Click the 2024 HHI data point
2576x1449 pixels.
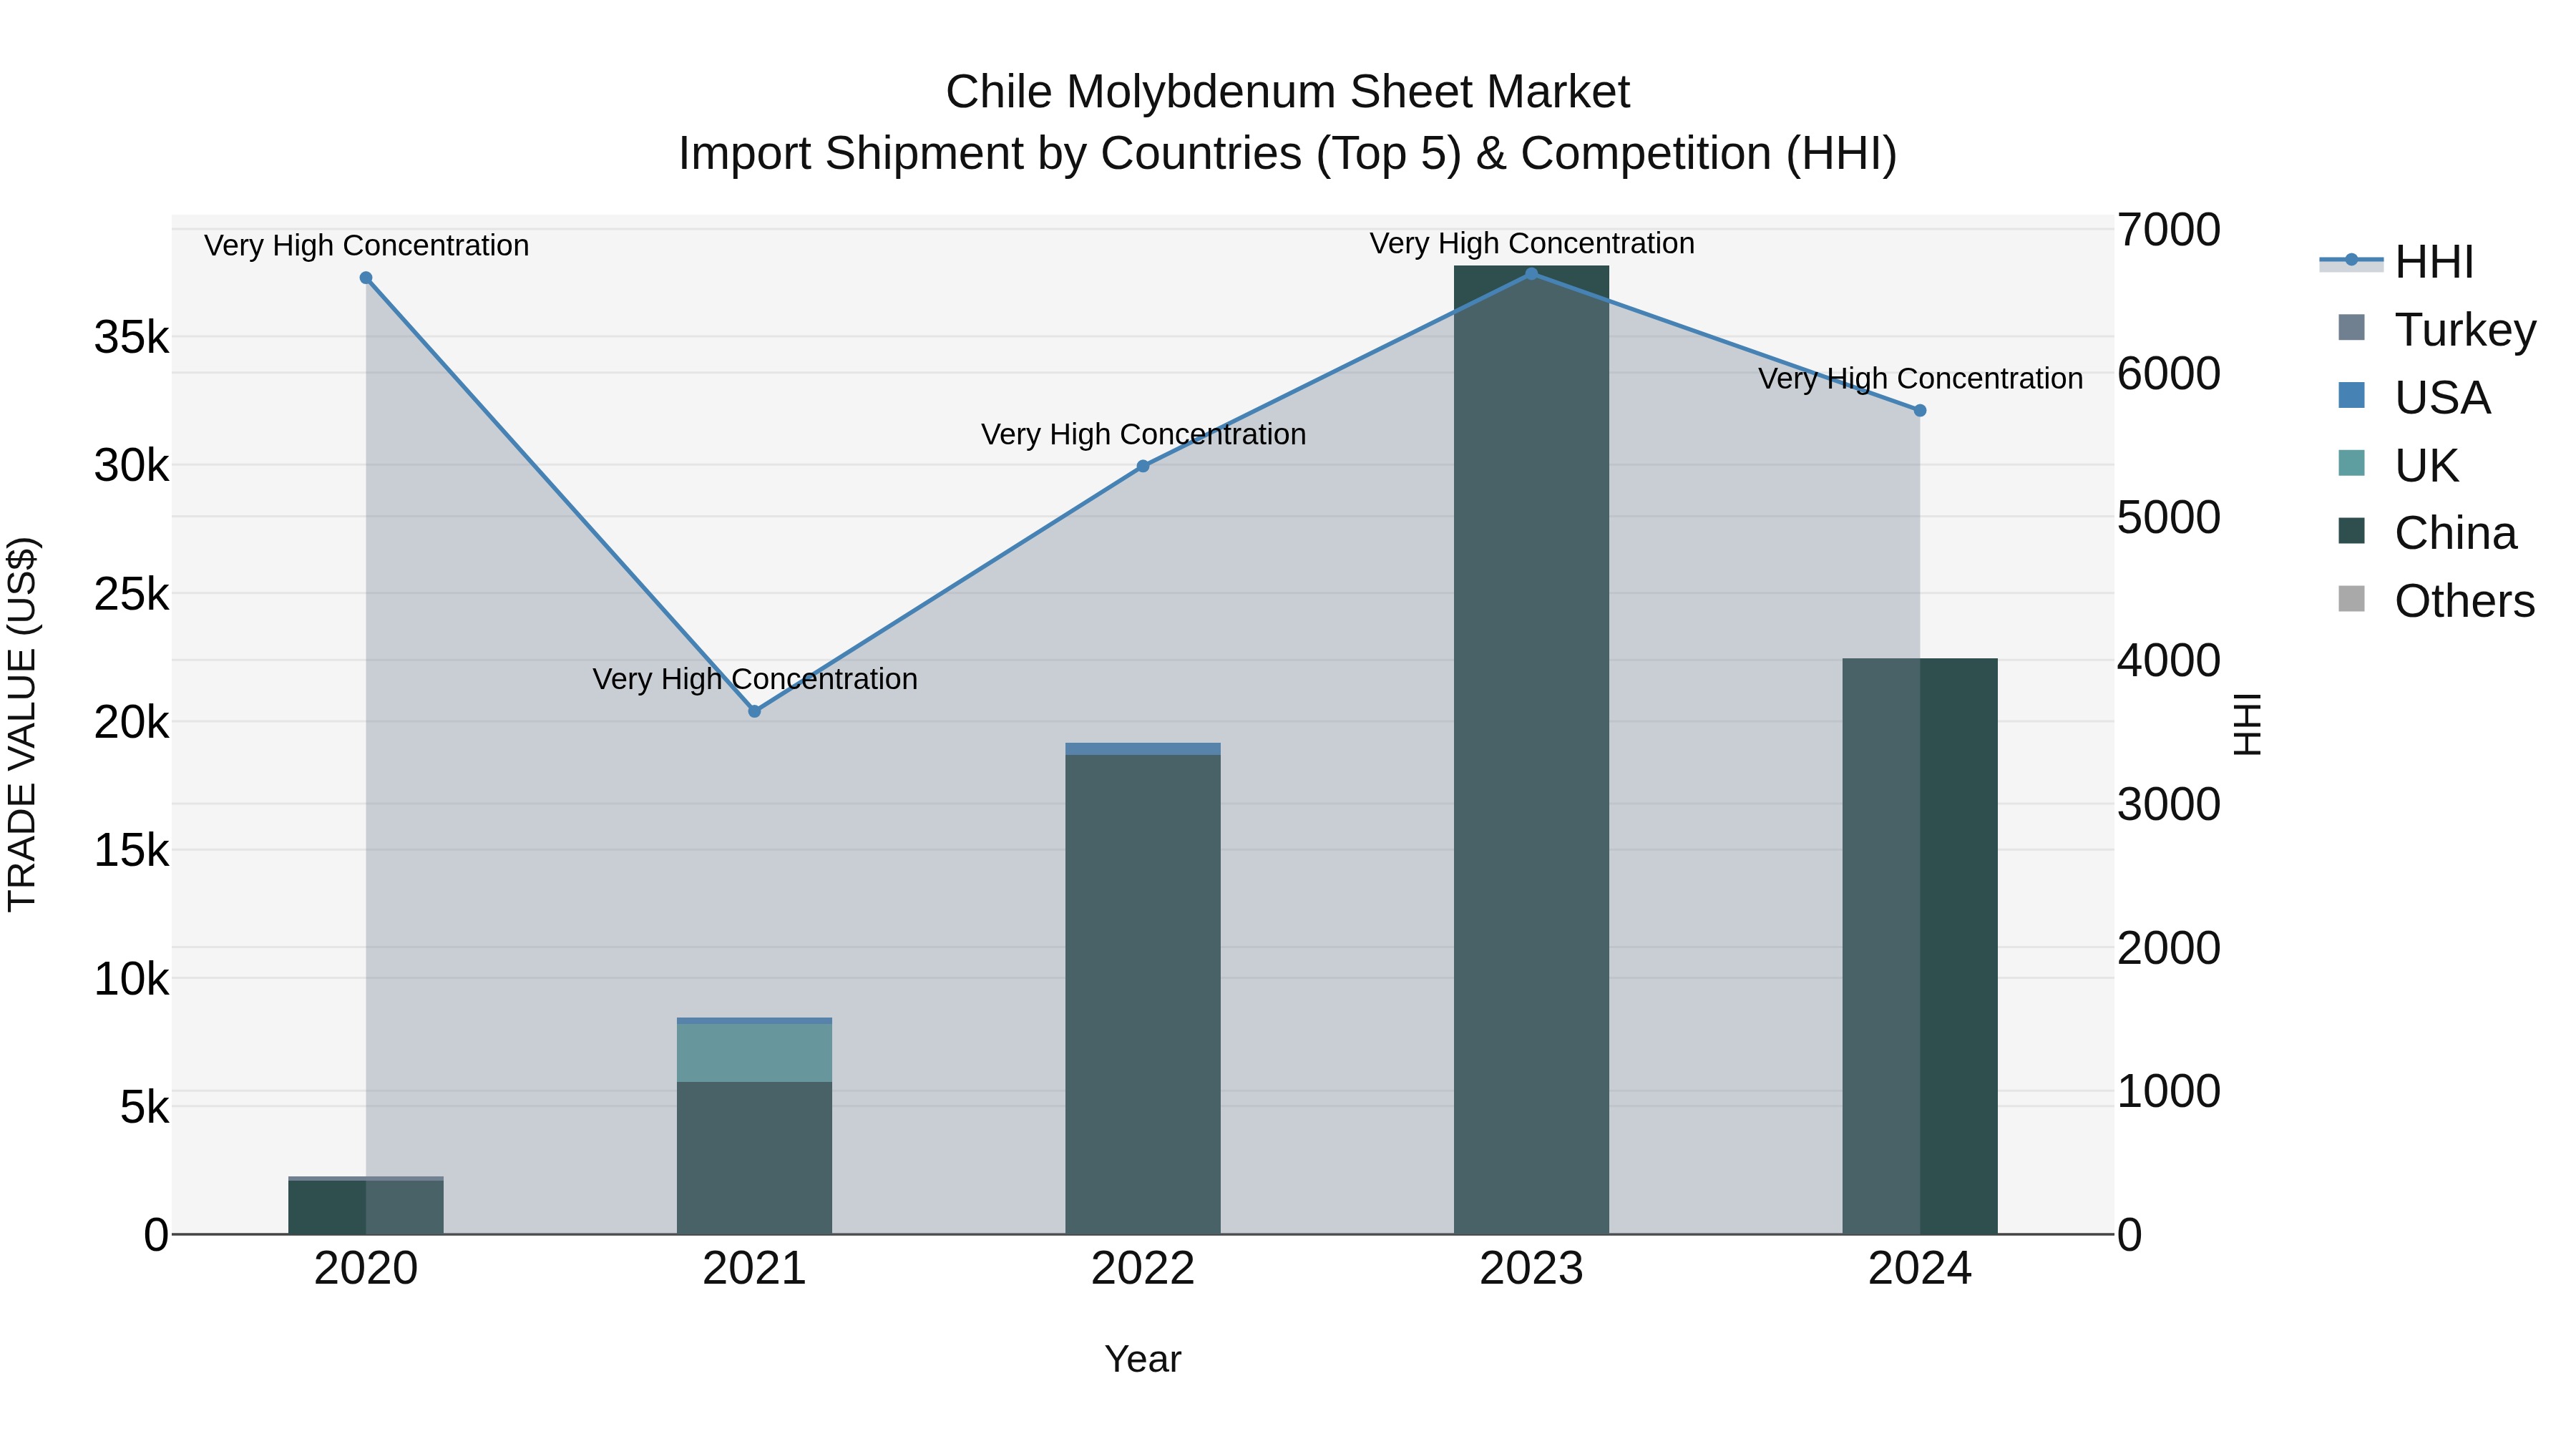click(x=1920, y=410)
